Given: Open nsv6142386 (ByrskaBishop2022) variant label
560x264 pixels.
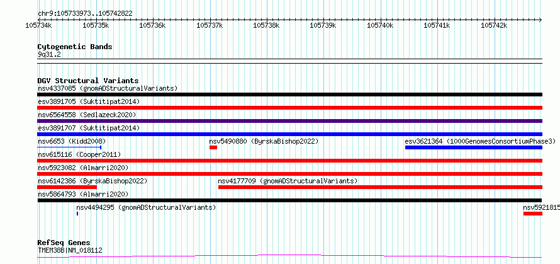Looking at the screenshot, I should [92, 181].
